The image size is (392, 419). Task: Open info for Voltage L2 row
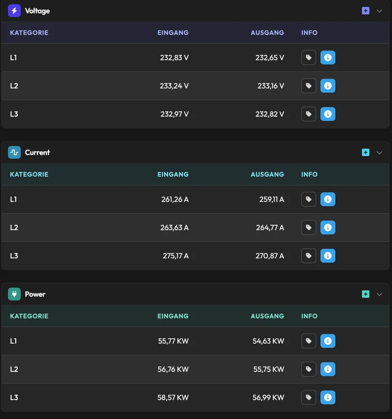click(328, 86)
